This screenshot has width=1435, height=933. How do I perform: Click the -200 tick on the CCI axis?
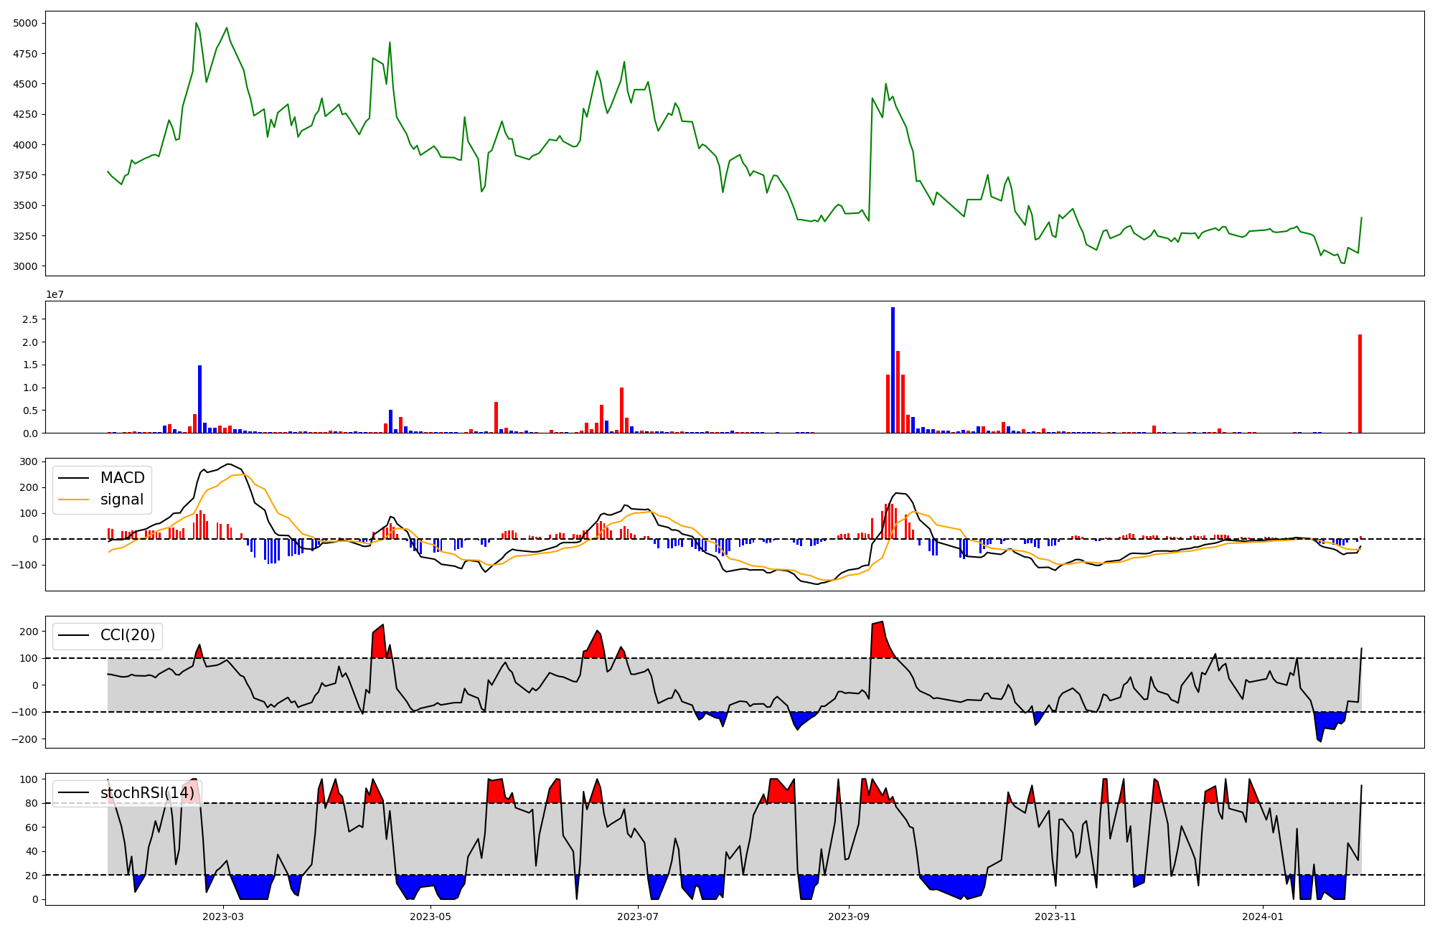27,739
